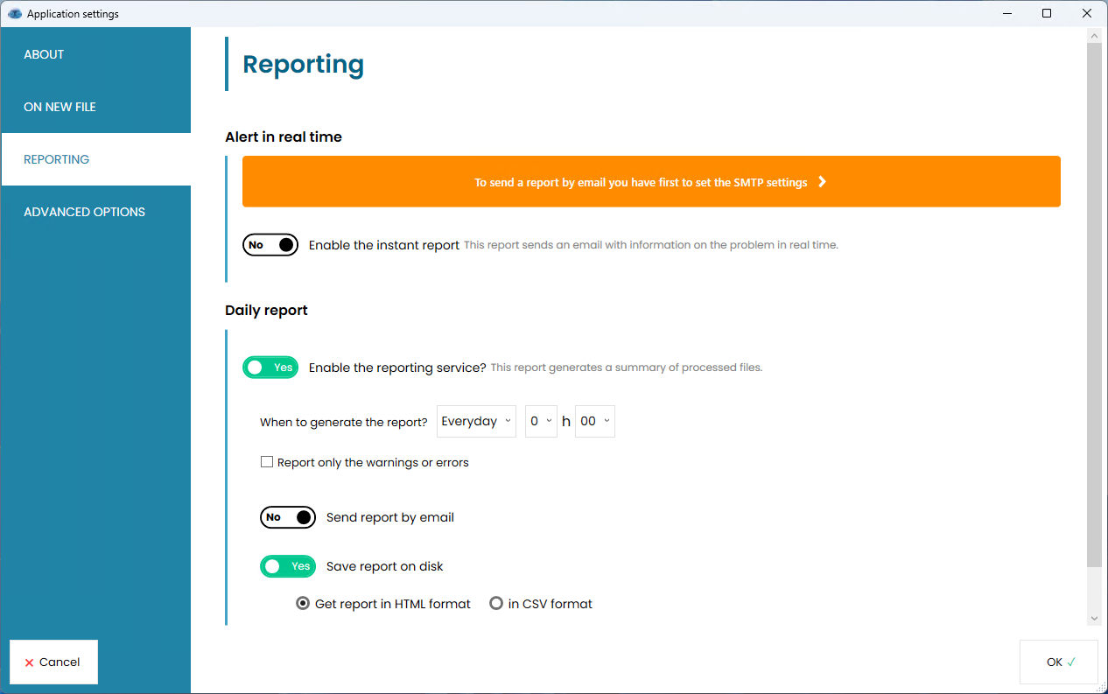1108x694 pixels.
Task: Click the chevron arrow on the SMTP banner
Action: [822, 182]
